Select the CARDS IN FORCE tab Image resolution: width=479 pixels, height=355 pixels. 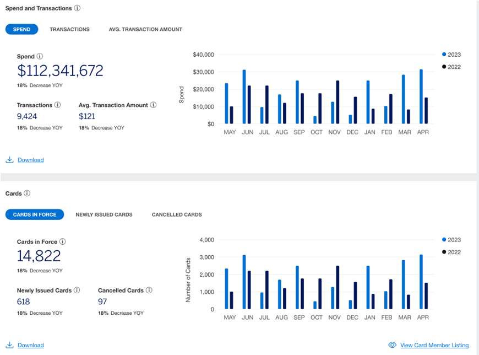coord(35,214)
